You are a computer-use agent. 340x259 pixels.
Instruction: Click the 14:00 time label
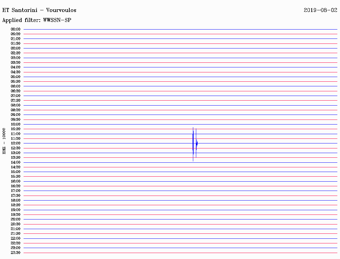coord(16,162)
